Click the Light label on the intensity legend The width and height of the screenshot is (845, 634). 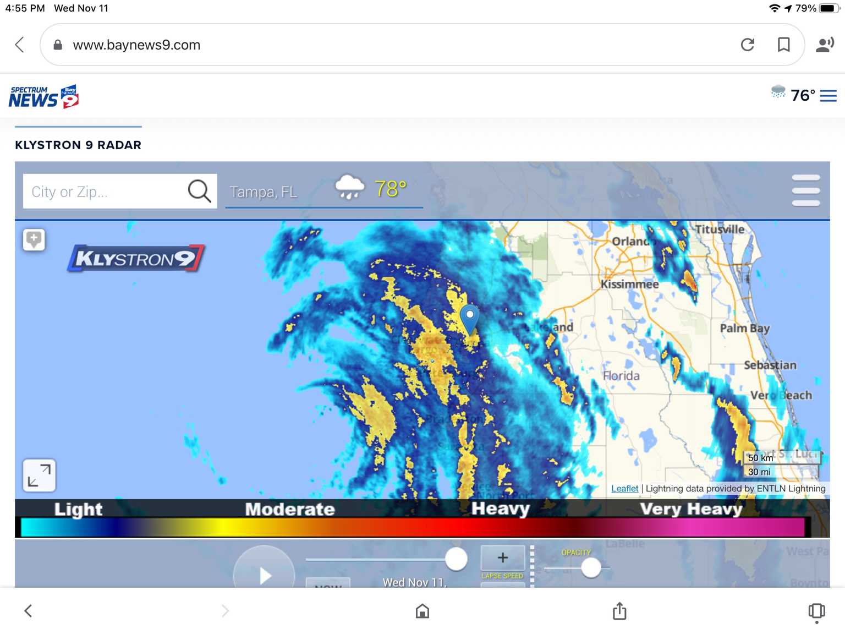pos(78,509)
